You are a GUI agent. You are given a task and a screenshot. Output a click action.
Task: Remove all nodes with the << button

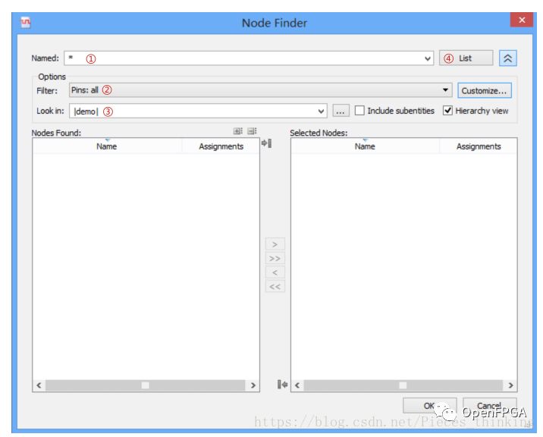[275, 287]
